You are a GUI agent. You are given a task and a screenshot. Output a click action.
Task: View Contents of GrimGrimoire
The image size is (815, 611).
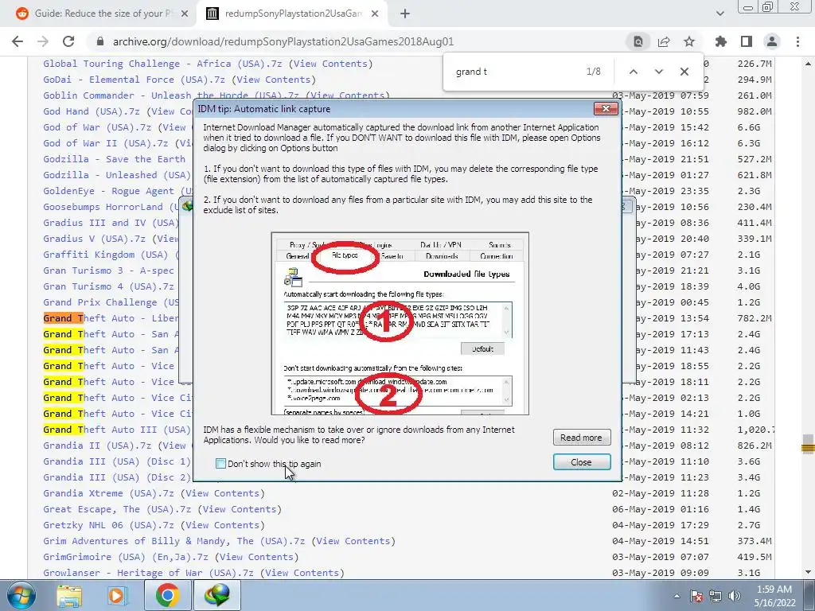(x=257, y=556)
